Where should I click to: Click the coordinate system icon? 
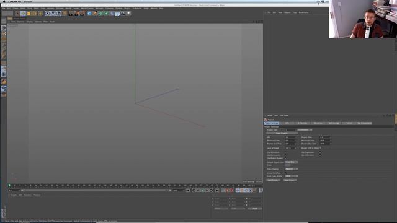pyautogui.click(x=65, y=14)
